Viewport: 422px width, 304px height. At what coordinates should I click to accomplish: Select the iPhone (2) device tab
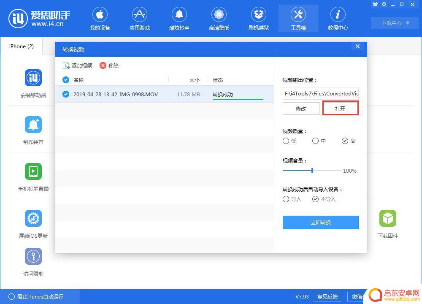click(x=21, y=46)
